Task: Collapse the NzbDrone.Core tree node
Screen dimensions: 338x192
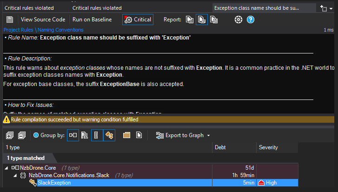Action: pos(6,168)
